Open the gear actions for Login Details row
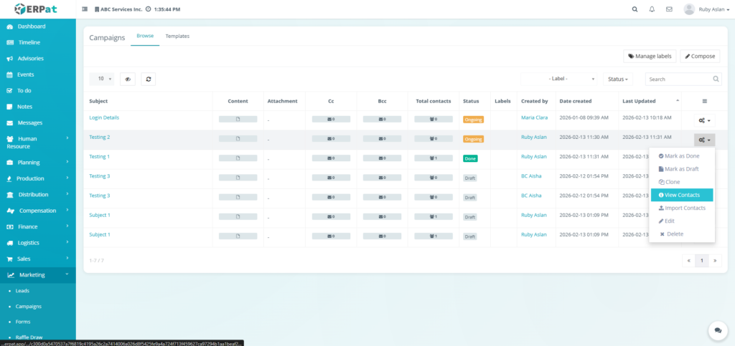Image resolution: width=735 pixels, height=346 pixels. point(704,121)
